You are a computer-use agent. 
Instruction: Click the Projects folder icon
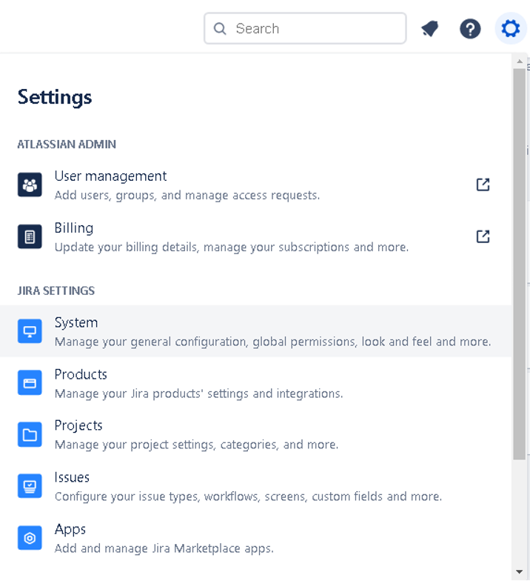pos(30,434)
